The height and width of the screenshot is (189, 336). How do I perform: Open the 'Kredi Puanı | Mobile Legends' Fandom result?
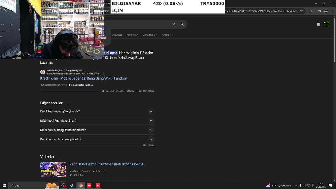(83, 78)
